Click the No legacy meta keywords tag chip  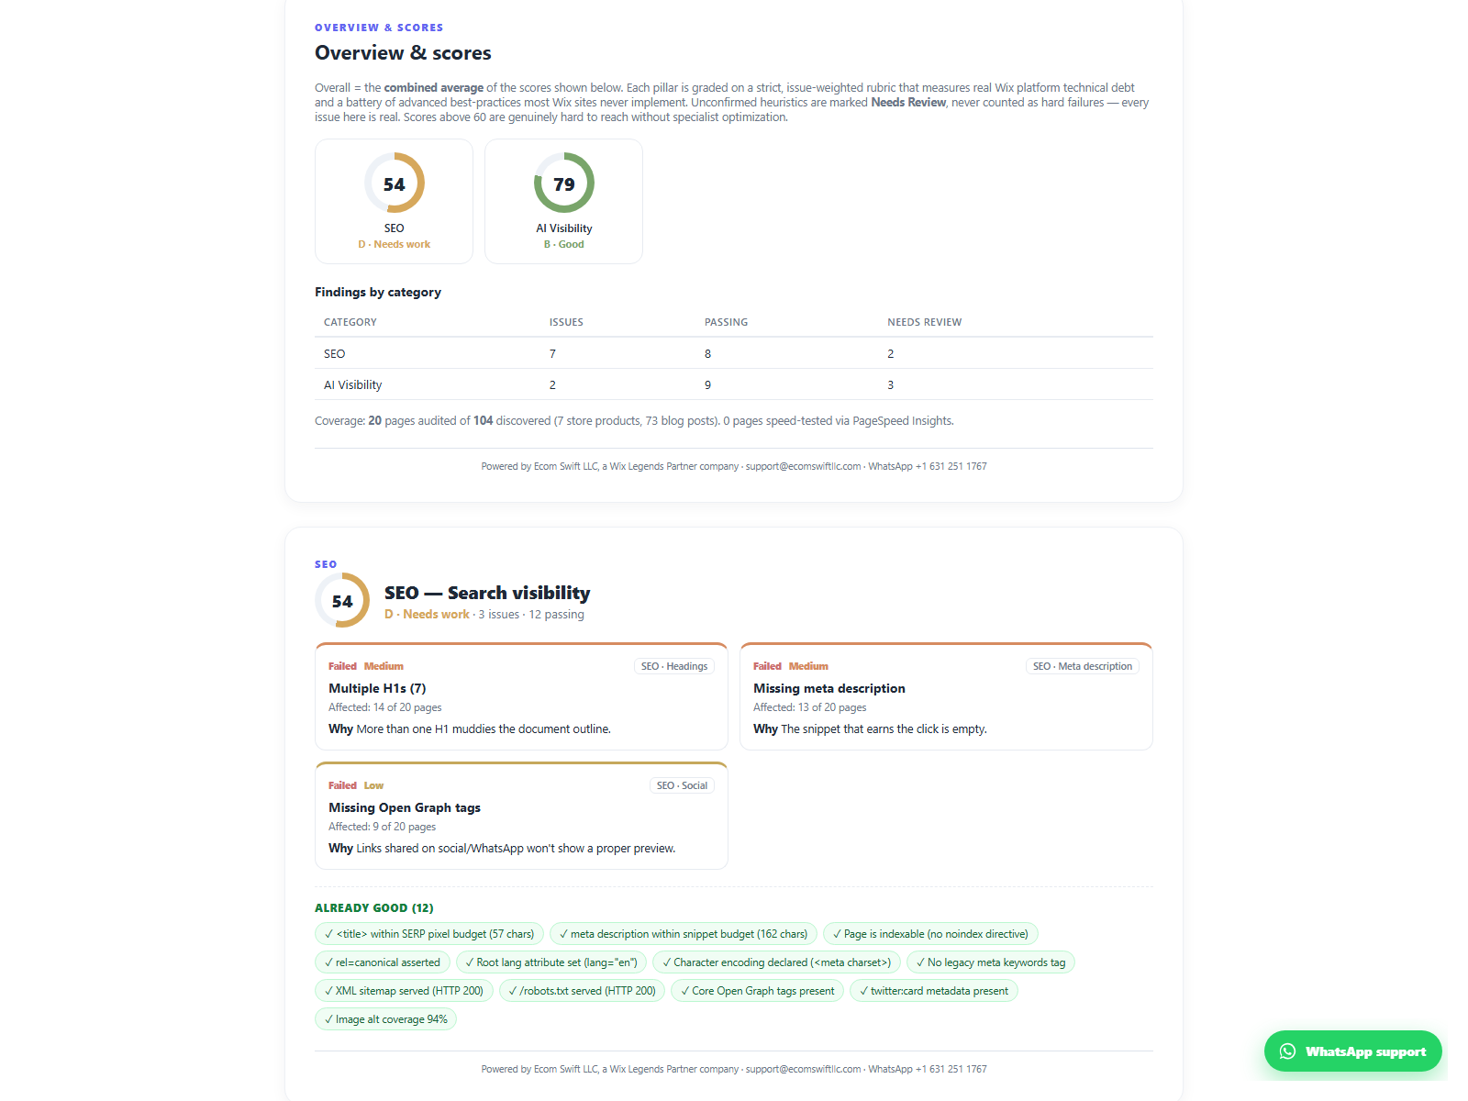(x=991, y=962)
